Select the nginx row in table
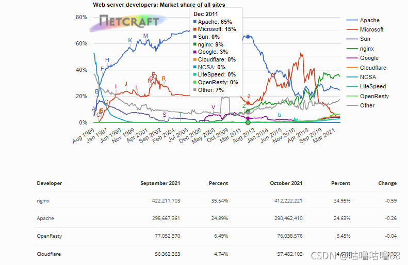 (x=217, y=201)
